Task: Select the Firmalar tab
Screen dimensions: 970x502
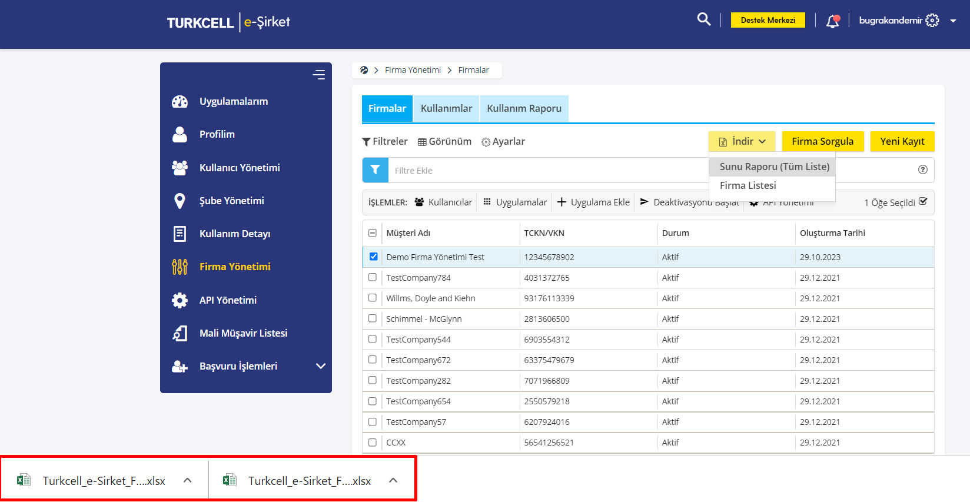Action: (387, 108)
